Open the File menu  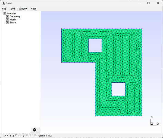tap(4, 9)
